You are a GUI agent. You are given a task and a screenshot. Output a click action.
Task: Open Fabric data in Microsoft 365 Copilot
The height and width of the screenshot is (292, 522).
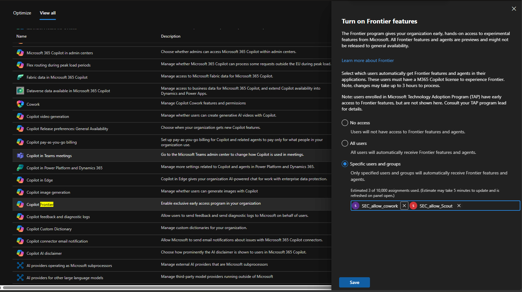[57, 77]
